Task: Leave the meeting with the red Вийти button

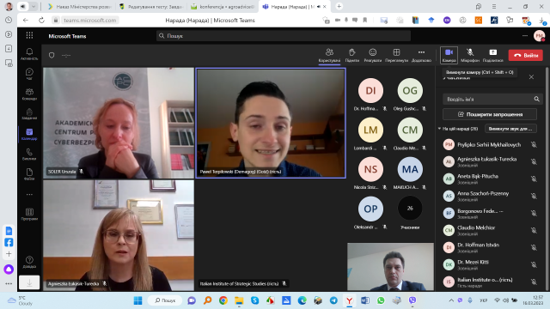Action: point(526,55)
